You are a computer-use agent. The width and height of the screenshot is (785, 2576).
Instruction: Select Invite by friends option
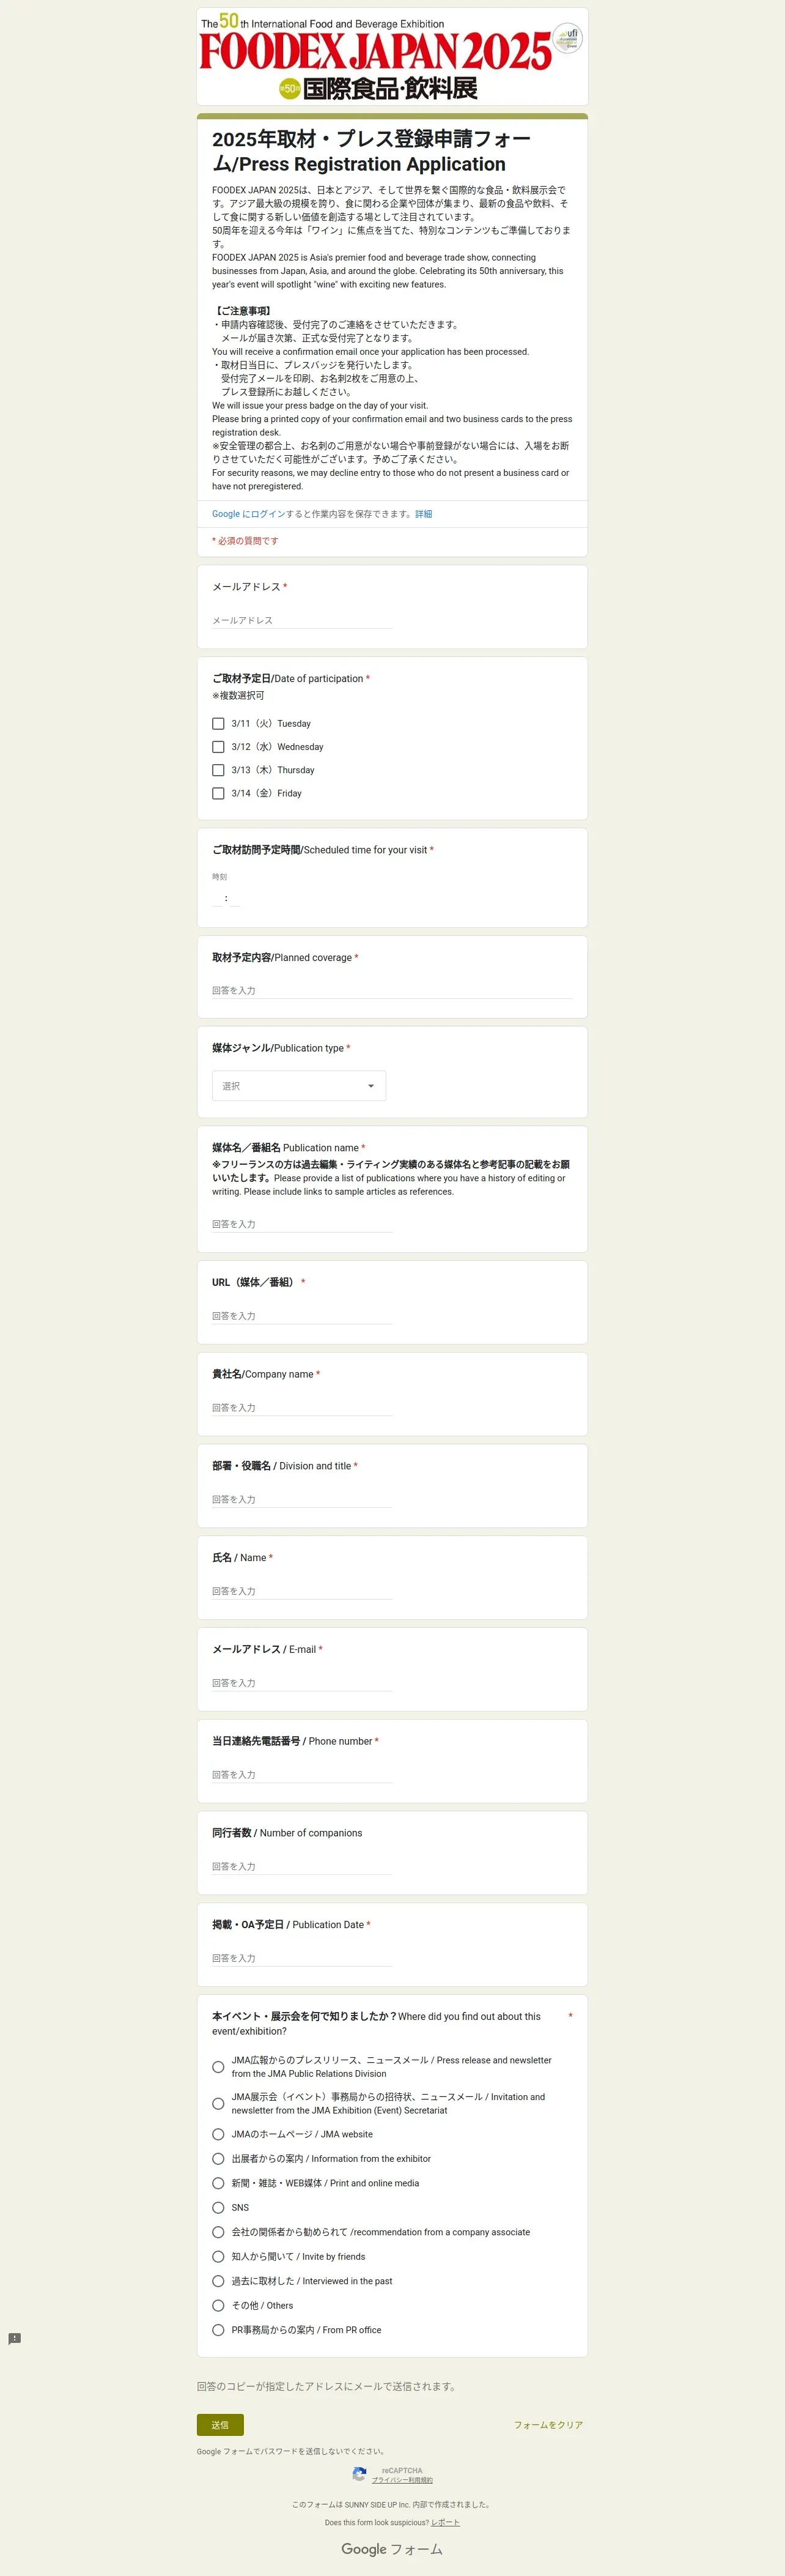click(218, 2256)
